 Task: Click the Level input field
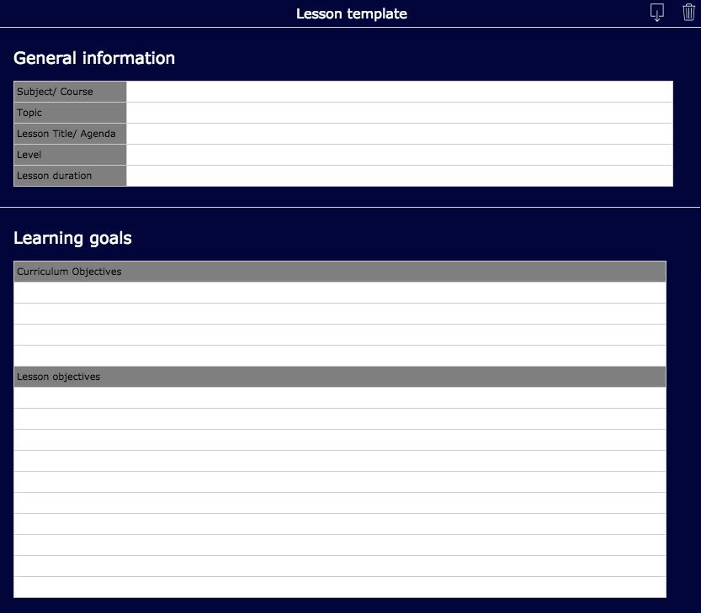400,155
